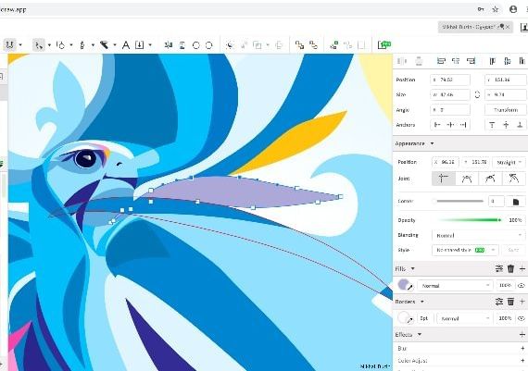This screenshot has width=528, height=371.
Task: Toggle fill visibility eye
Action: pyautogui.click(x=522, y=285)
